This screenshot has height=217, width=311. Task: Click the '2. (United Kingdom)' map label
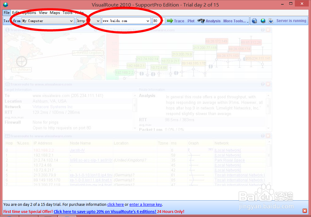(x=88, y=53)
